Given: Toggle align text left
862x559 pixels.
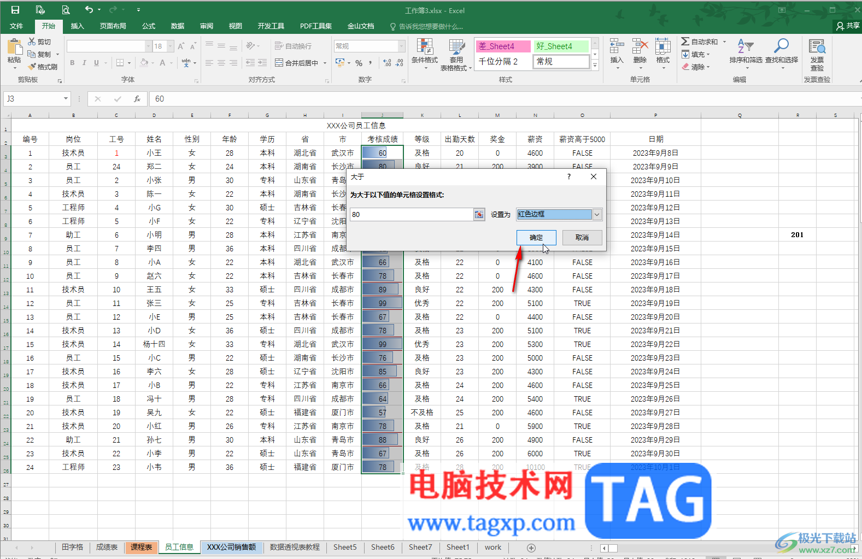Looking at the screenshot, I should click(x=209, y=63).
